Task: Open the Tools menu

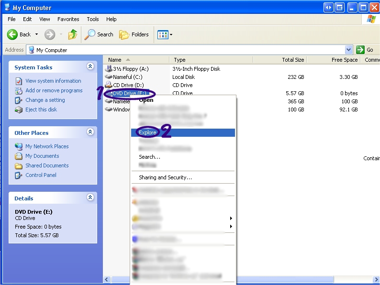Action: (x=93, y=19)
